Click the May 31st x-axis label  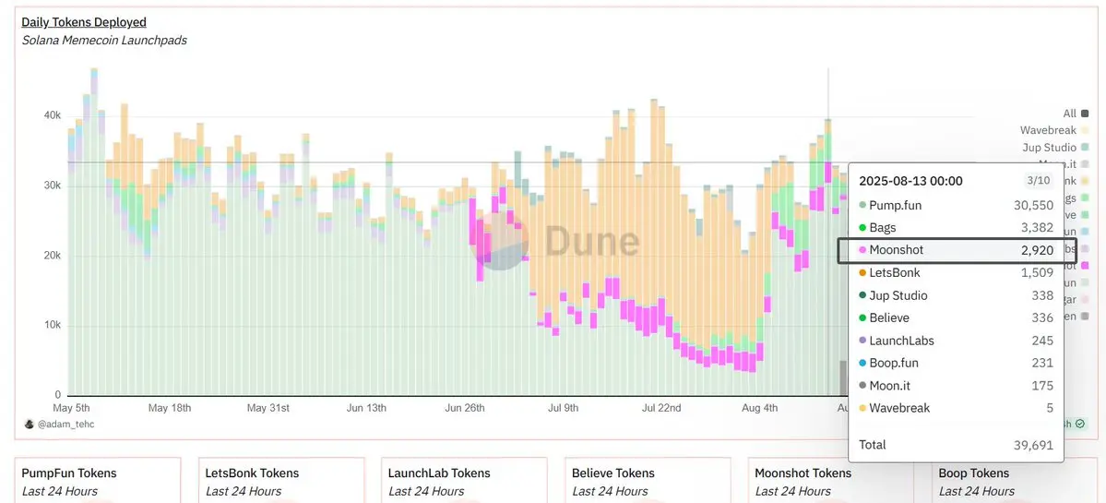(x=268, y=408)
